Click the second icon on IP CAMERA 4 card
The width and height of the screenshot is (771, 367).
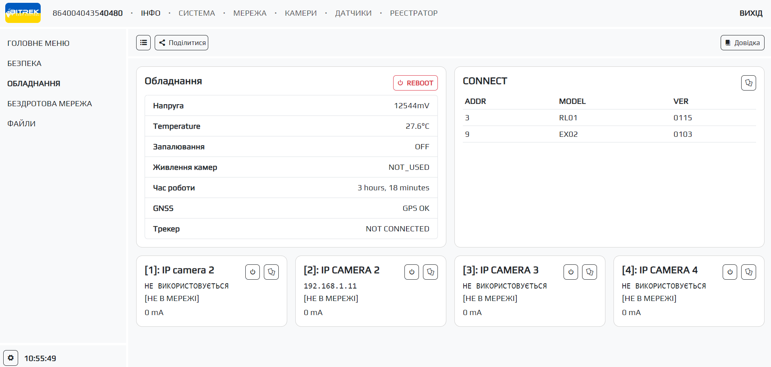click(x=749, y=272)
